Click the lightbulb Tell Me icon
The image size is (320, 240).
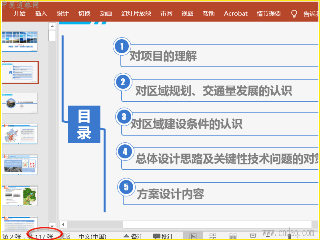point(294,14)
